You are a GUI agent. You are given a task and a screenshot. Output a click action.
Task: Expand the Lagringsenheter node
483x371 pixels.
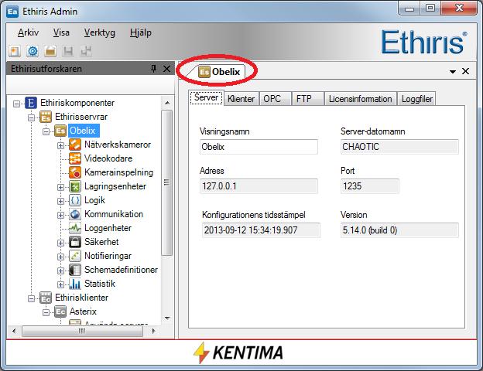(60, 187)
